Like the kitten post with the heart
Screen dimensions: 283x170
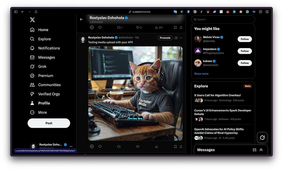click(x=138, y=146)
